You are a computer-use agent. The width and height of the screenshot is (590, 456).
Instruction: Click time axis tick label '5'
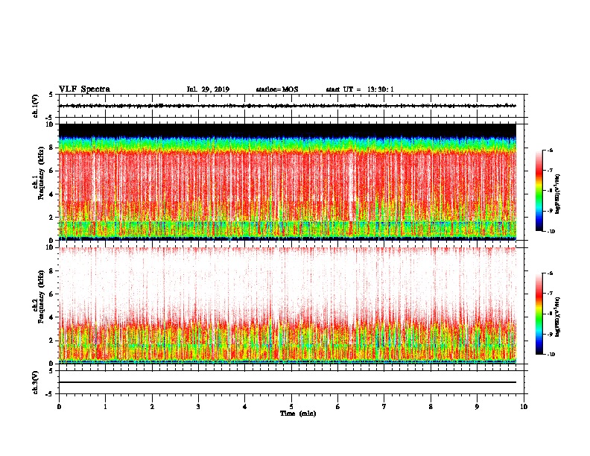click(291, 407)
